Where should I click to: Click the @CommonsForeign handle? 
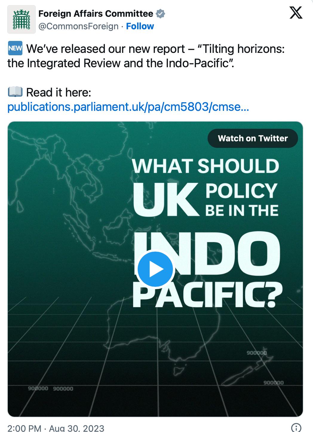coord(79,26)
